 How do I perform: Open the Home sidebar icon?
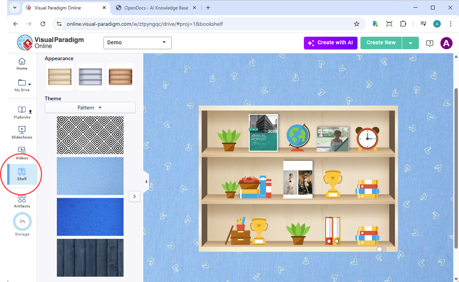pyautogui.click(x=22, y=64)
